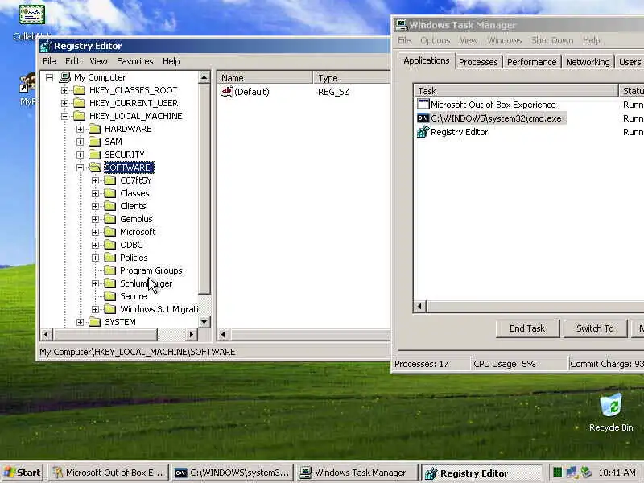Expand the Policies key
The image size is (644, 483).
[x=96, y=258]
